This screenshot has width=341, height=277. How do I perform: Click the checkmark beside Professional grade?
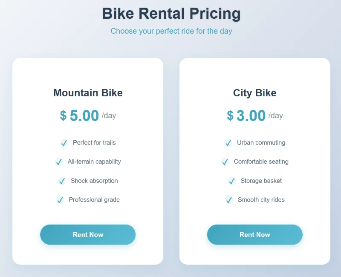[60, 200]
